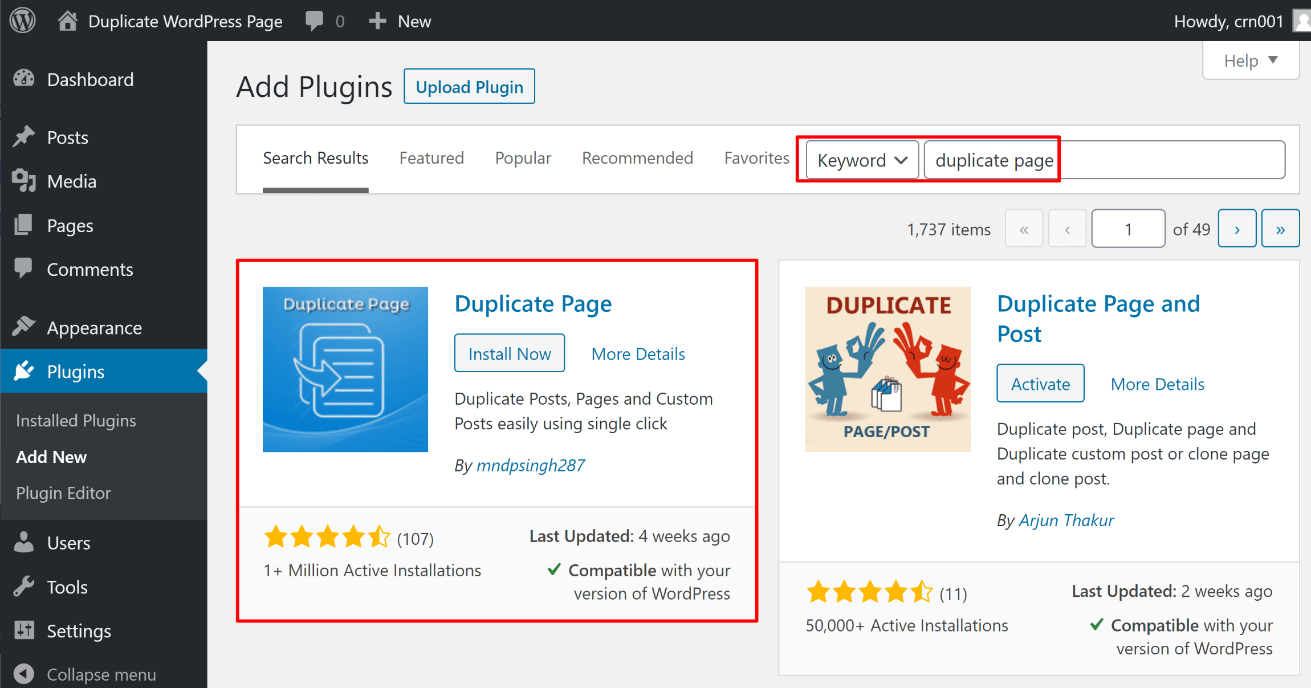Click the pagination page number field
The width and height of the screenshot is (1311, 688).
click(1127, 228)
